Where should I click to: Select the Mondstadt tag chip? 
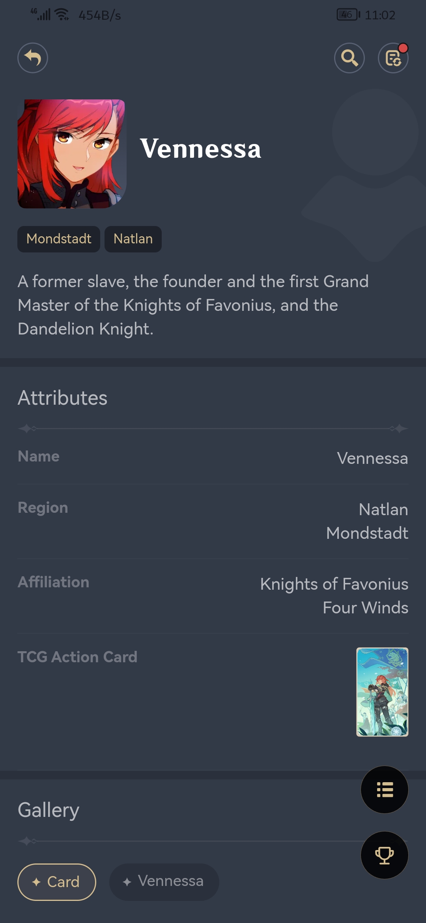(59, 239)
